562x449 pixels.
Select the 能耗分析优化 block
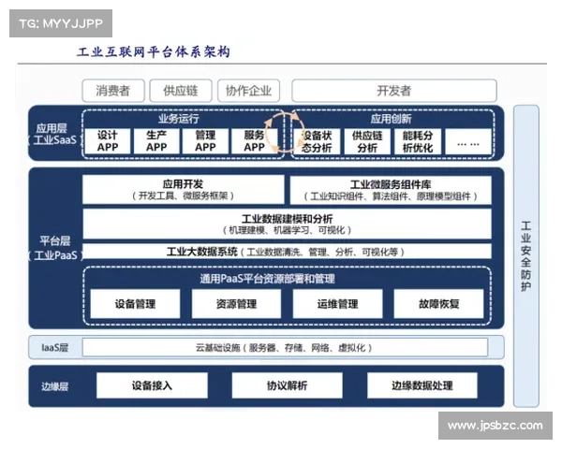point(418,141)
